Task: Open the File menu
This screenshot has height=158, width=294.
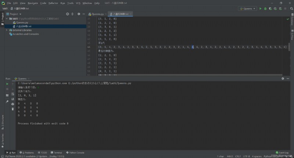Action: (x=9, y=3)
